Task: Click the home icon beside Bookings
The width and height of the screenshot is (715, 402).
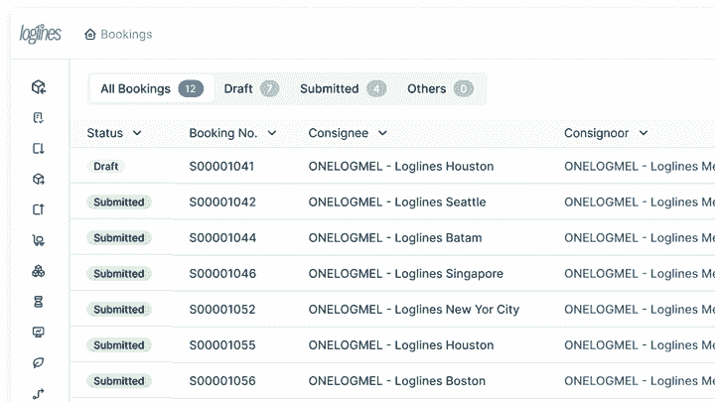Action: pos(90,34)
